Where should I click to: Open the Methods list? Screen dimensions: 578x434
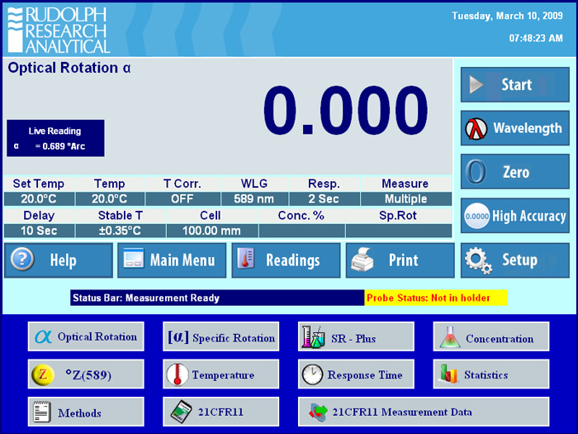click(x=86, y=412)
